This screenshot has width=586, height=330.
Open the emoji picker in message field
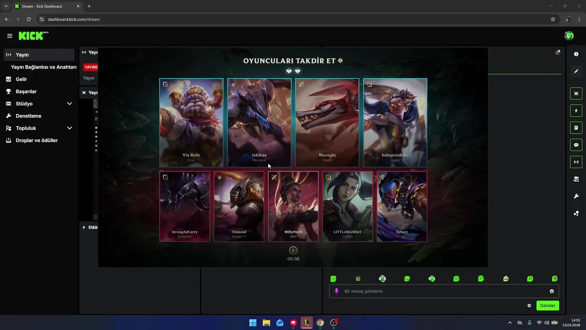(x=552, y=291)
